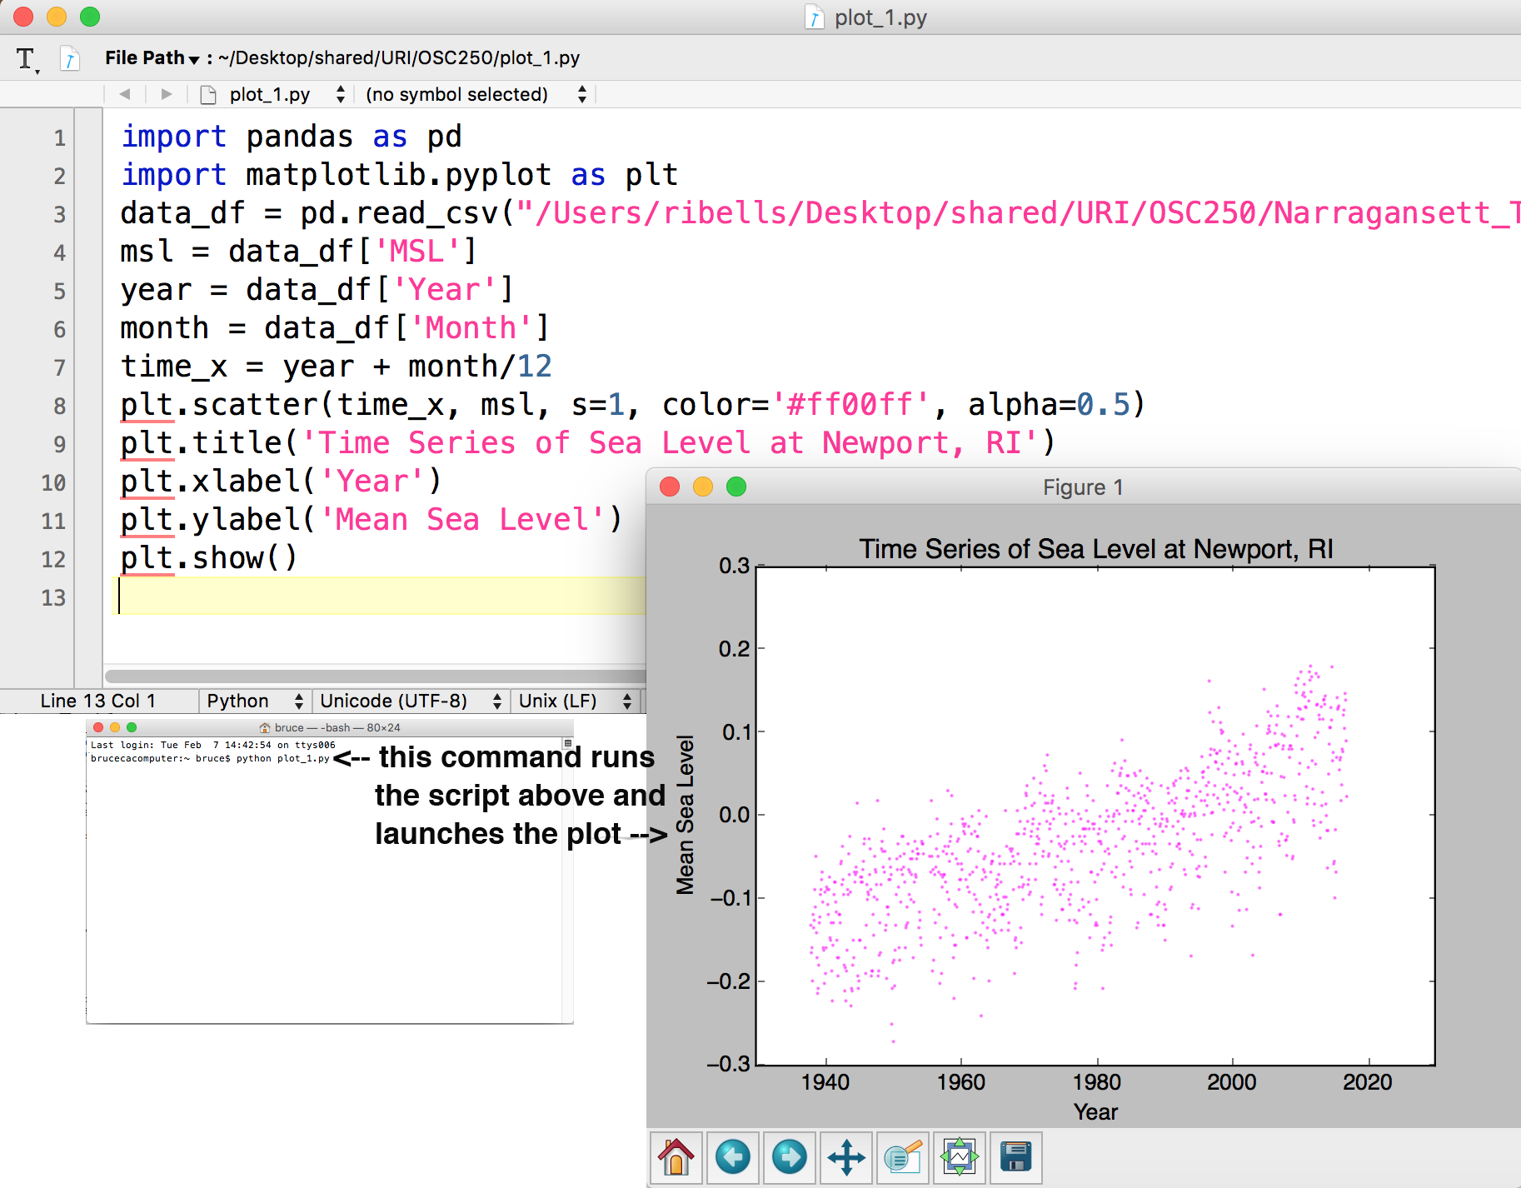Open the Python language selector

(254, 701)
